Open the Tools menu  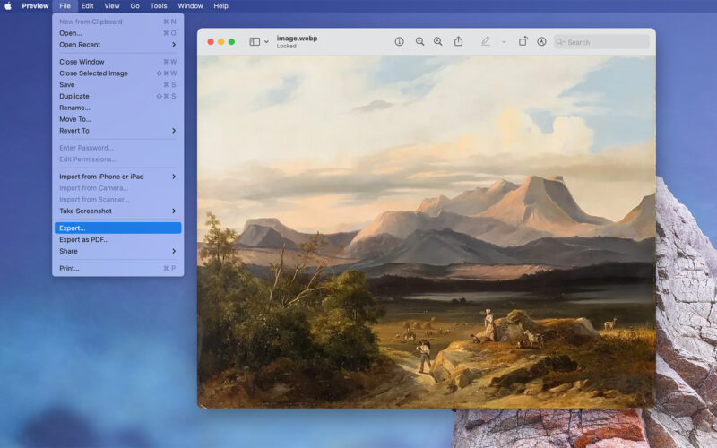point(159,6)
